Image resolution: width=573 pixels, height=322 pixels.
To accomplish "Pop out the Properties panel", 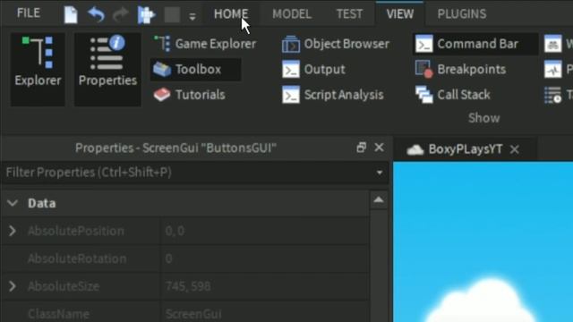I will pyautogui.click(x=361, y=148).
